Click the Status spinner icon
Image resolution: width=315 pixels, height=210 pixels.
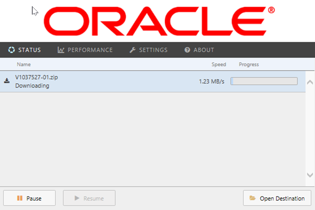(x=12, y=50)
